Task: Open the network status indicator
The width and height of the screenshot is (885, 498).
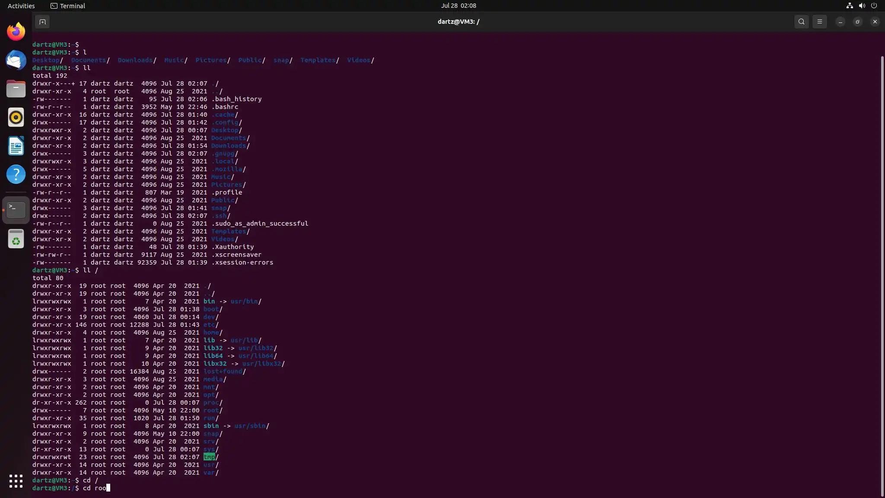Action: (850, 6)
